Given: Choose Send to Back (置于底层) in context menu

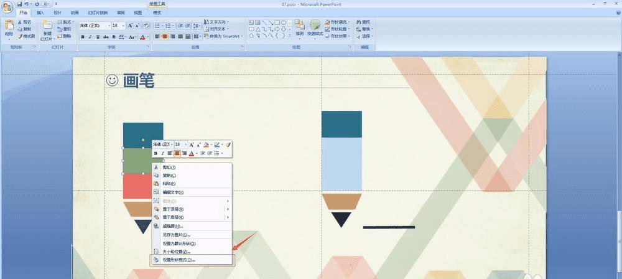Looking at the screenshot, I should pos(192,217).
